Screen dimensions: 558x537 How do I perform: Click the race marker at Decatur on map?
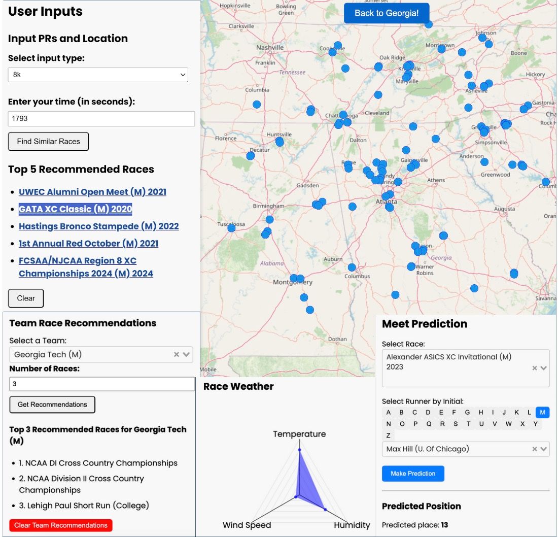point(251,156)
